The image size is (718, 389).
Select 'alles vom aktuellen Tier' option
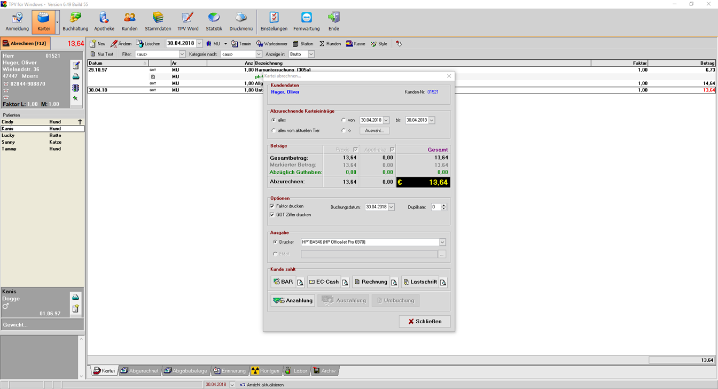click(x=274, y=130)
